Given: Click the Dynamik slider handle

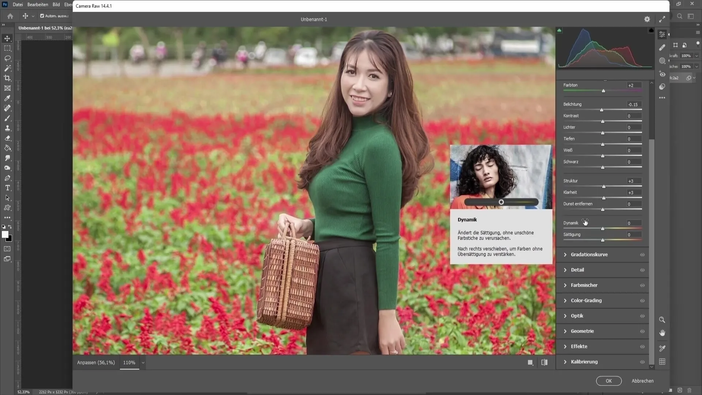Looking at the screenshot, I should (x=603, y=229).
